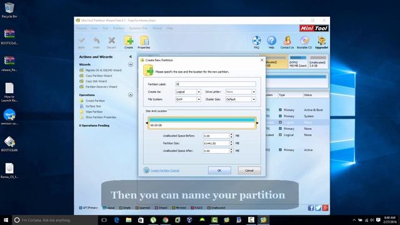The height and width of the screenshot is (225, 400).
Task: Open the Properties toolbar icon
Action: [144, 42]
